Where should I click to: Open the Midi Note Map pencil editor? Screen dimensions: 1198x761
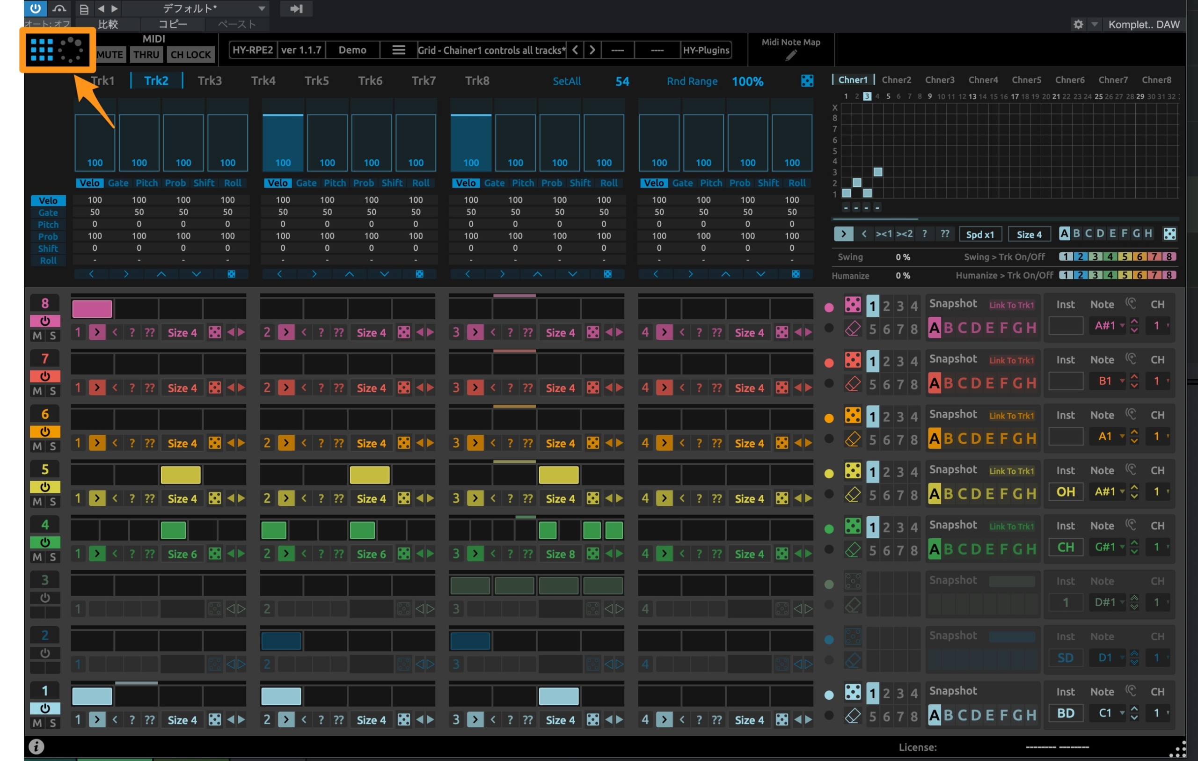(x=790, y=56)
